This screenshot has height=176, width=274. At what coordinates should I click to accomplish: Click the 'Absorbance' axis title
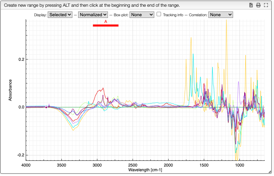[x=10, y=90]
